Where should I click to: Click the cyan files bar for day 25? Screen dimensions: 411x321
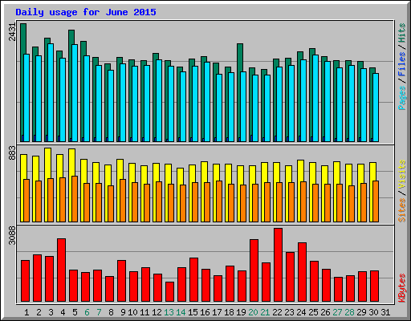[315, 98]
